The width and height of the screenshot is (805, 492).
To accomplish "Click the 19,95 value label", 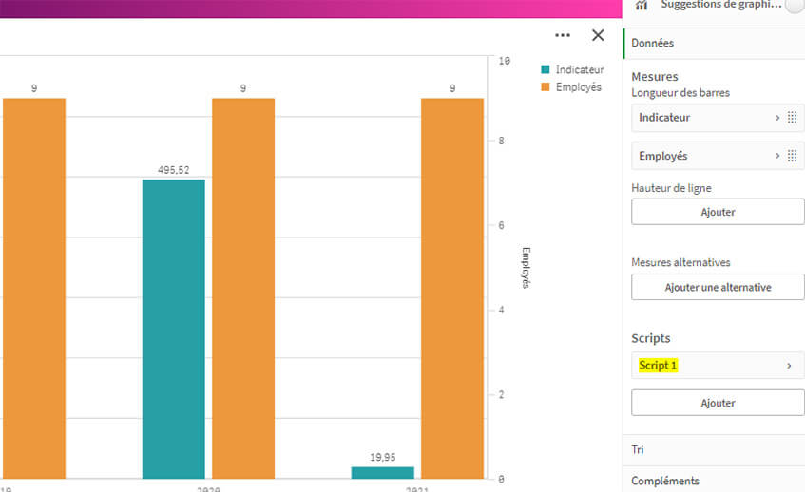I will coord(382,457).
